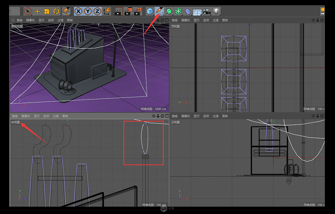The height and width of the screenshot is (214, 335).
Task: Open the generators dropdown
Action: point(168,11)
